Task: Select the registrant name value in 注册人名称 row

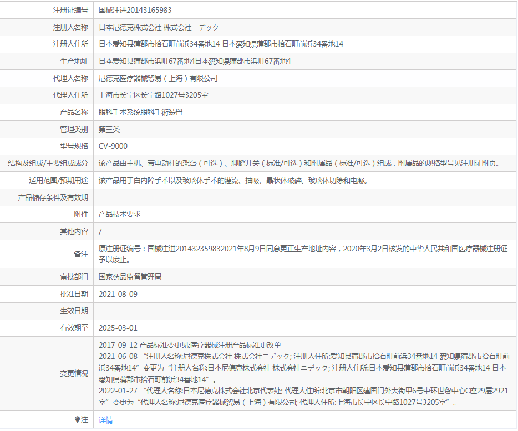Action: tap(159, 27)
